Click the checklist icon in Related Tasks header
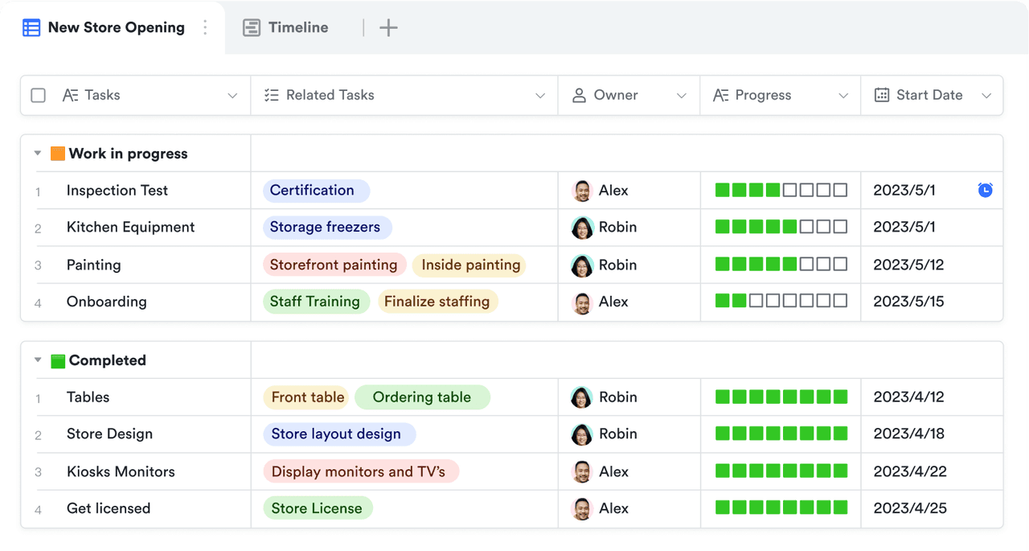The width and height of the screenshot is (1029, 551). (271, 95)
